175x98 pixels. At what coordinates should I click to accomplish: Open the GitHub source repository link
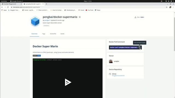(x=118, y=76)
